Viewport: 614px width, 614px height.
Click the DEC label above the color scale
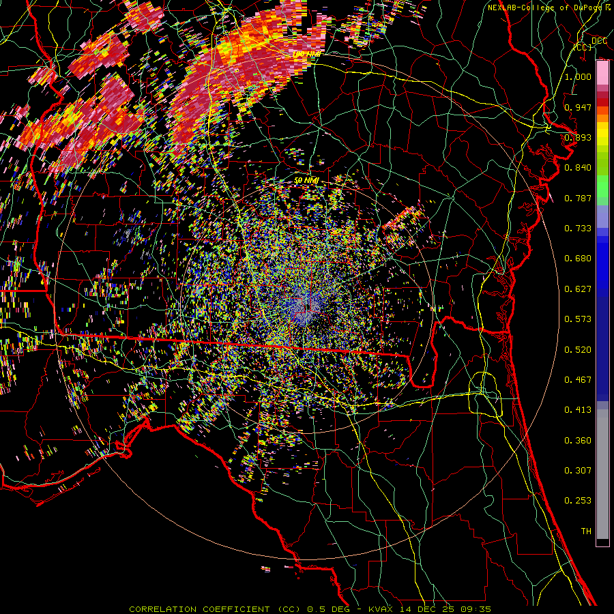(x=599, y=41)
